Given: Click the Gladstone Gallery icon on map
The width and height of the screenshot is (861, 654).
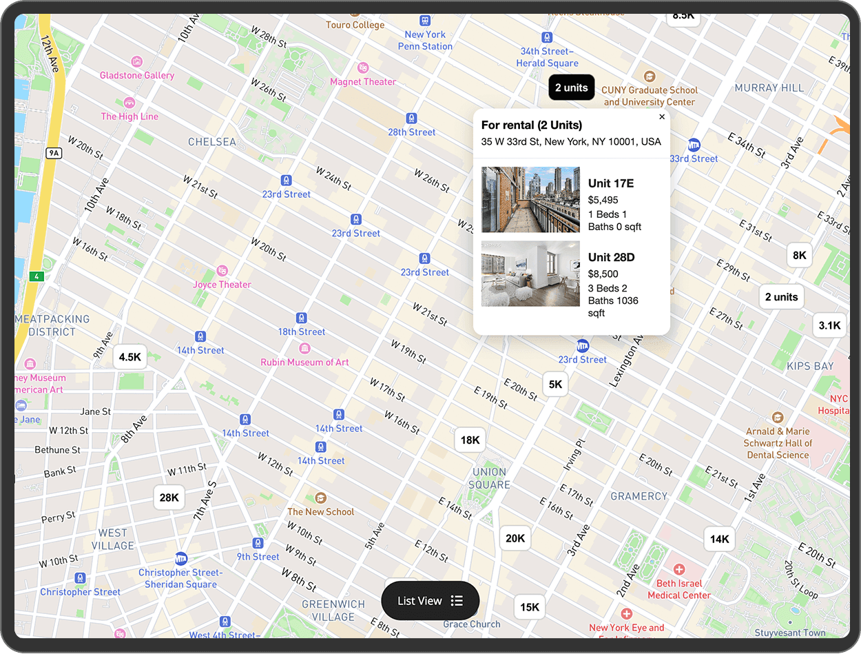Looking at the screenshot, I should pos(136,61).
